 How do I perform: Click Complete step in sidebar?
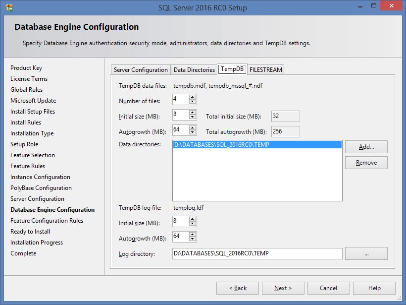(x=23, y=253)
